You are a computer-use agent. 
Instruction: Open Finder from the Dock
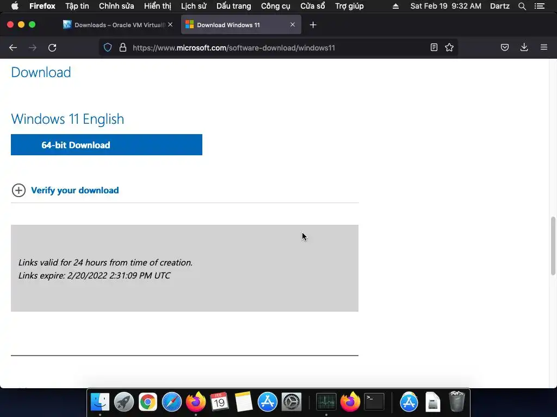pos(100,402)
